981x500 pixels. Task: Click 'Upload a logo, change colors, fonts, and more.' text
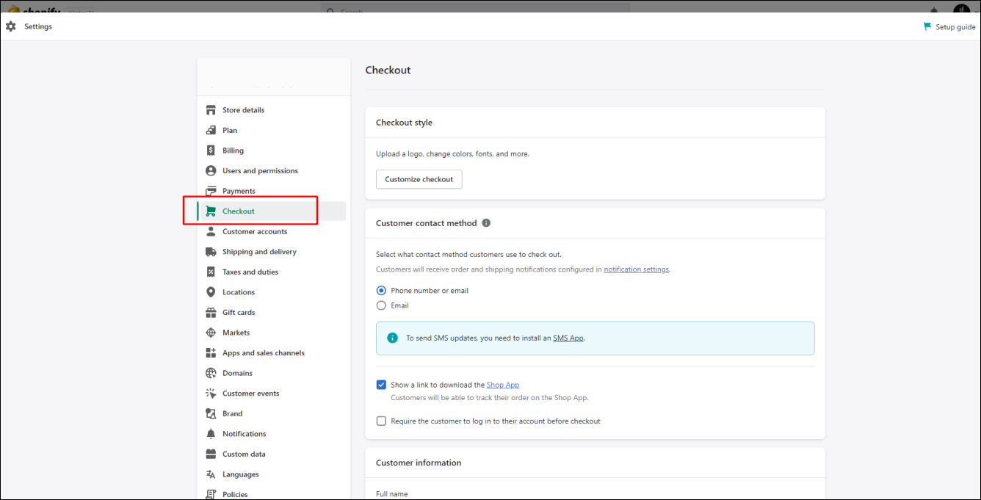[x=452, y=154]
